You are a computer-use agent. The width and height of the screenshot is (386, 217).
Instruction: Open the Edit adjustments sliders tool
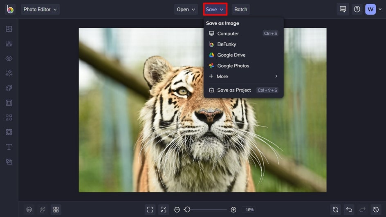click(9, 44)
